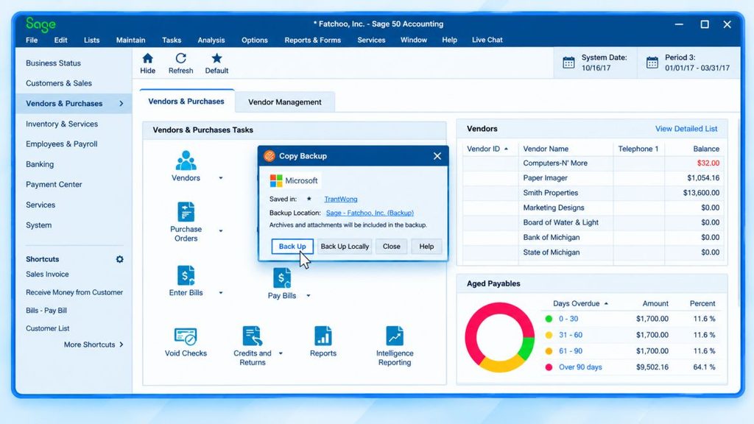Go to Banking in sidebar
Screen dimensions: 754x424
[x=40, y=164]
